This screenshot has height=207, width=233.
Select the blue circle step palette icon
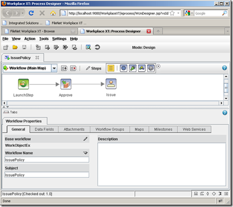coord(124,68)
